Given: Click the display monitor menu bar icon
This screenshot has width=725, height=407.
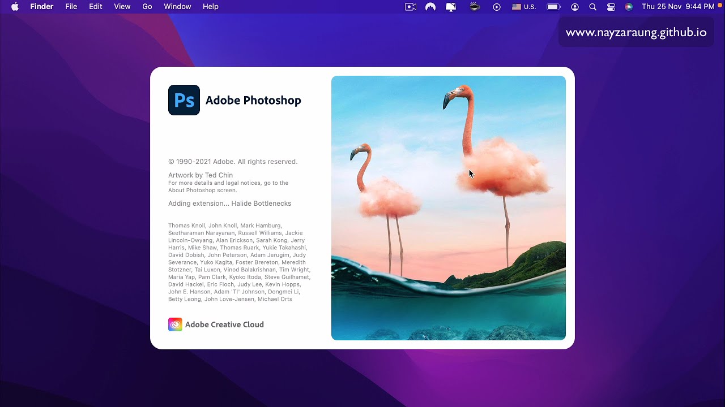Looking at the screenshot, I should 451,7.
